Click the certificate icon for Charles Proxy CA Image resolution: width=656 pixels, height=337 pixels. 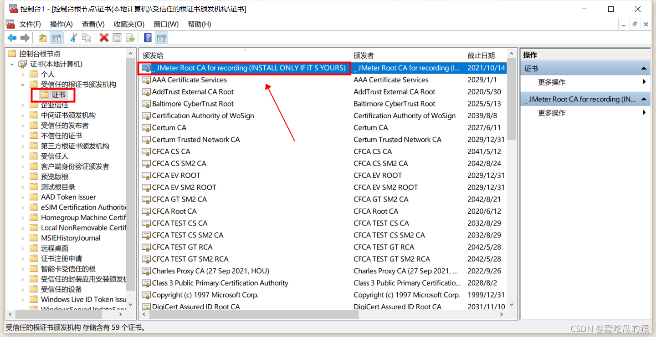point(146,271)
